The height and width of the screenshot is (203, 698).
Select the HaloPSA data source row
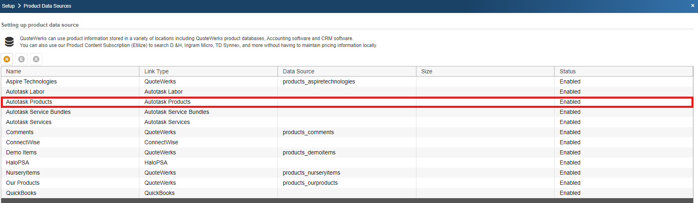click(17, 162)
